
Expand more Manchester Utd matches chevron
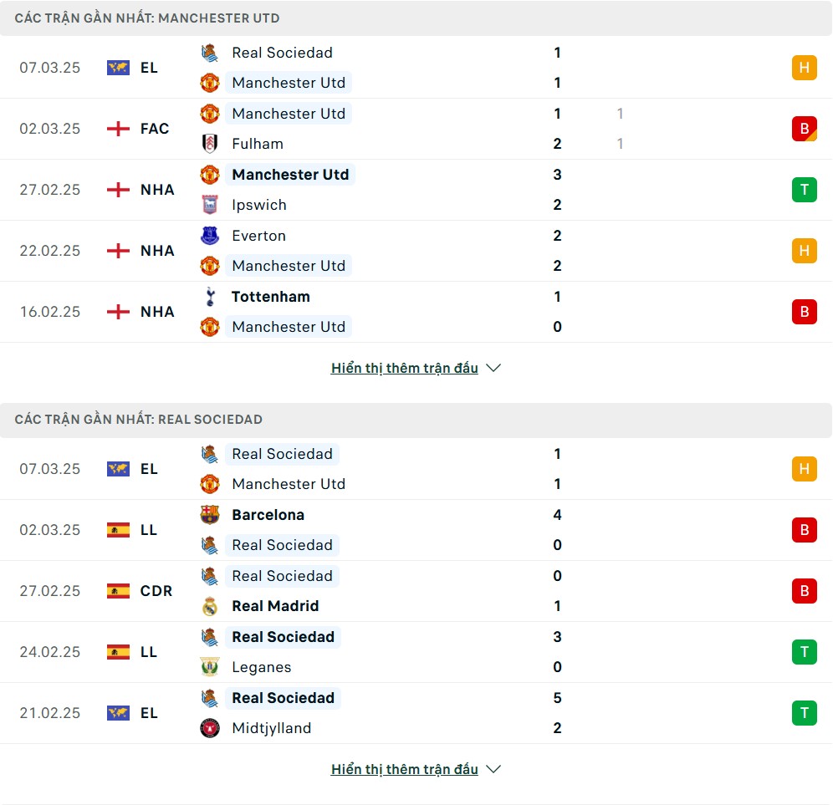click(x=493, y=368)
